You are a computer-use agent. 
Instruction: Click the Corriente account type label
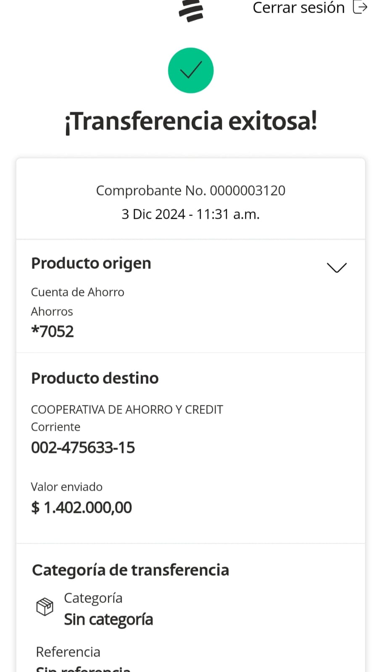click(56, 427)
